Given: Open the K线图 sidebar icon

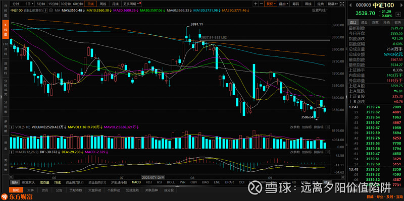Looking at the screenshot, I should pos(5,30).
